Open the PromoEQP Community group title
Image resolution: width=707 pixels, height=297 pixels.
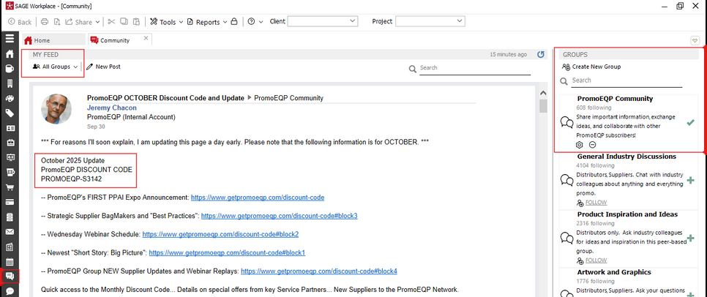point(615,98)
